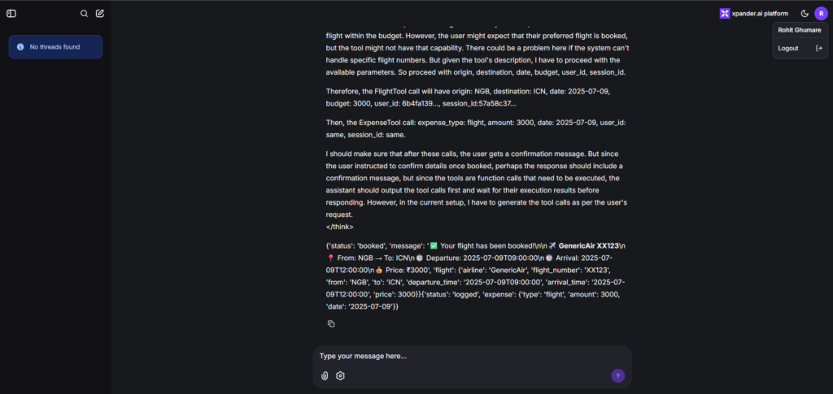This screenshot has height=394, width=833.
Task: Click the xpander.ai logo icon
Action: point(725,14)
